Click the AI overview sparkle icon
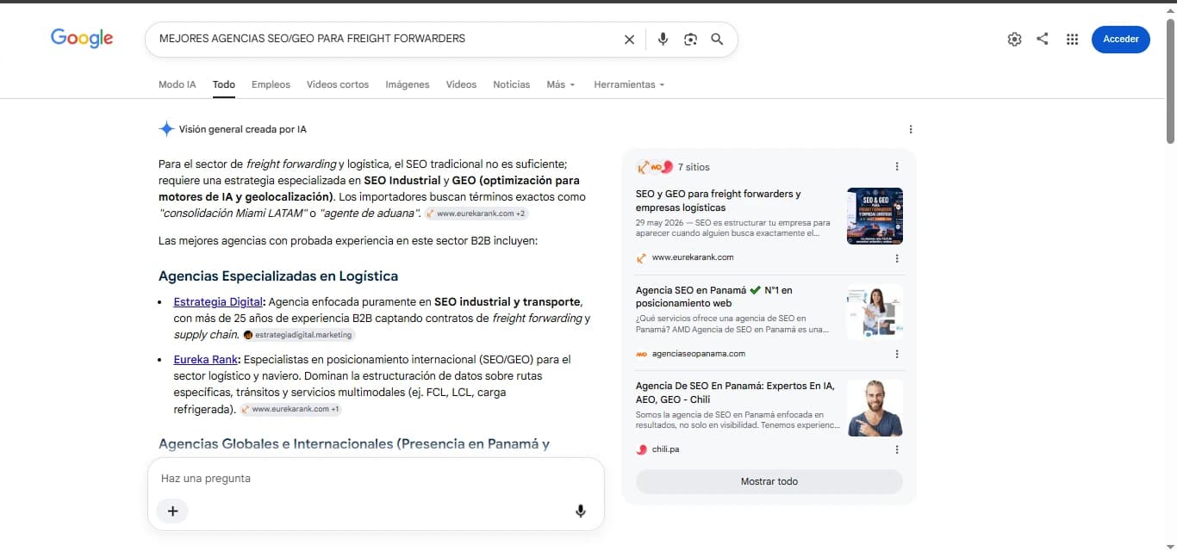Image resolution: width=1177 pixels, height=551 pixels. tap(166, 129)
